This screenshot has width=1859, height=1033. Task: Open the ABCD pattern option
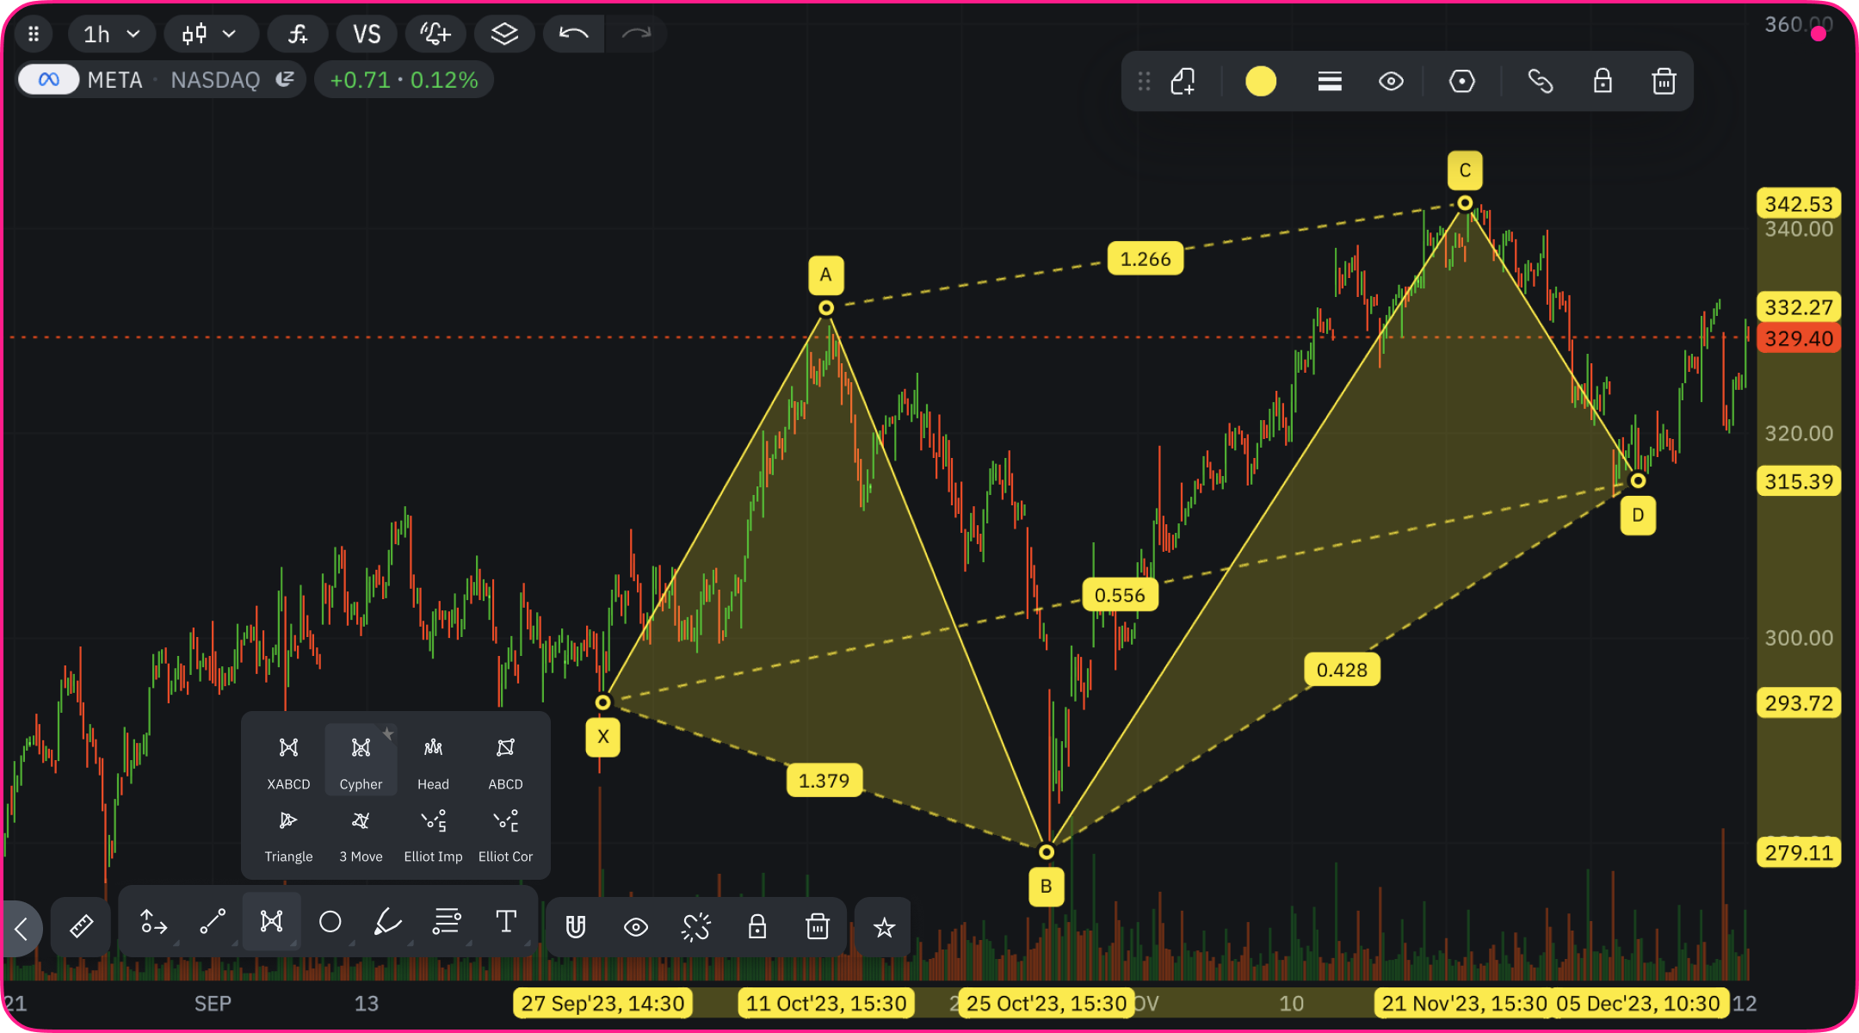pos(505,759)
